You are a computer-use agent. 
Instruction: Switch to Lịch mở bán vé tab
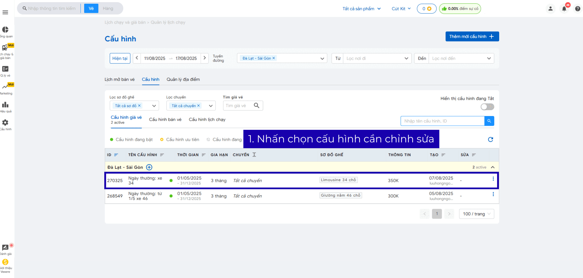(x=119, y=79)
